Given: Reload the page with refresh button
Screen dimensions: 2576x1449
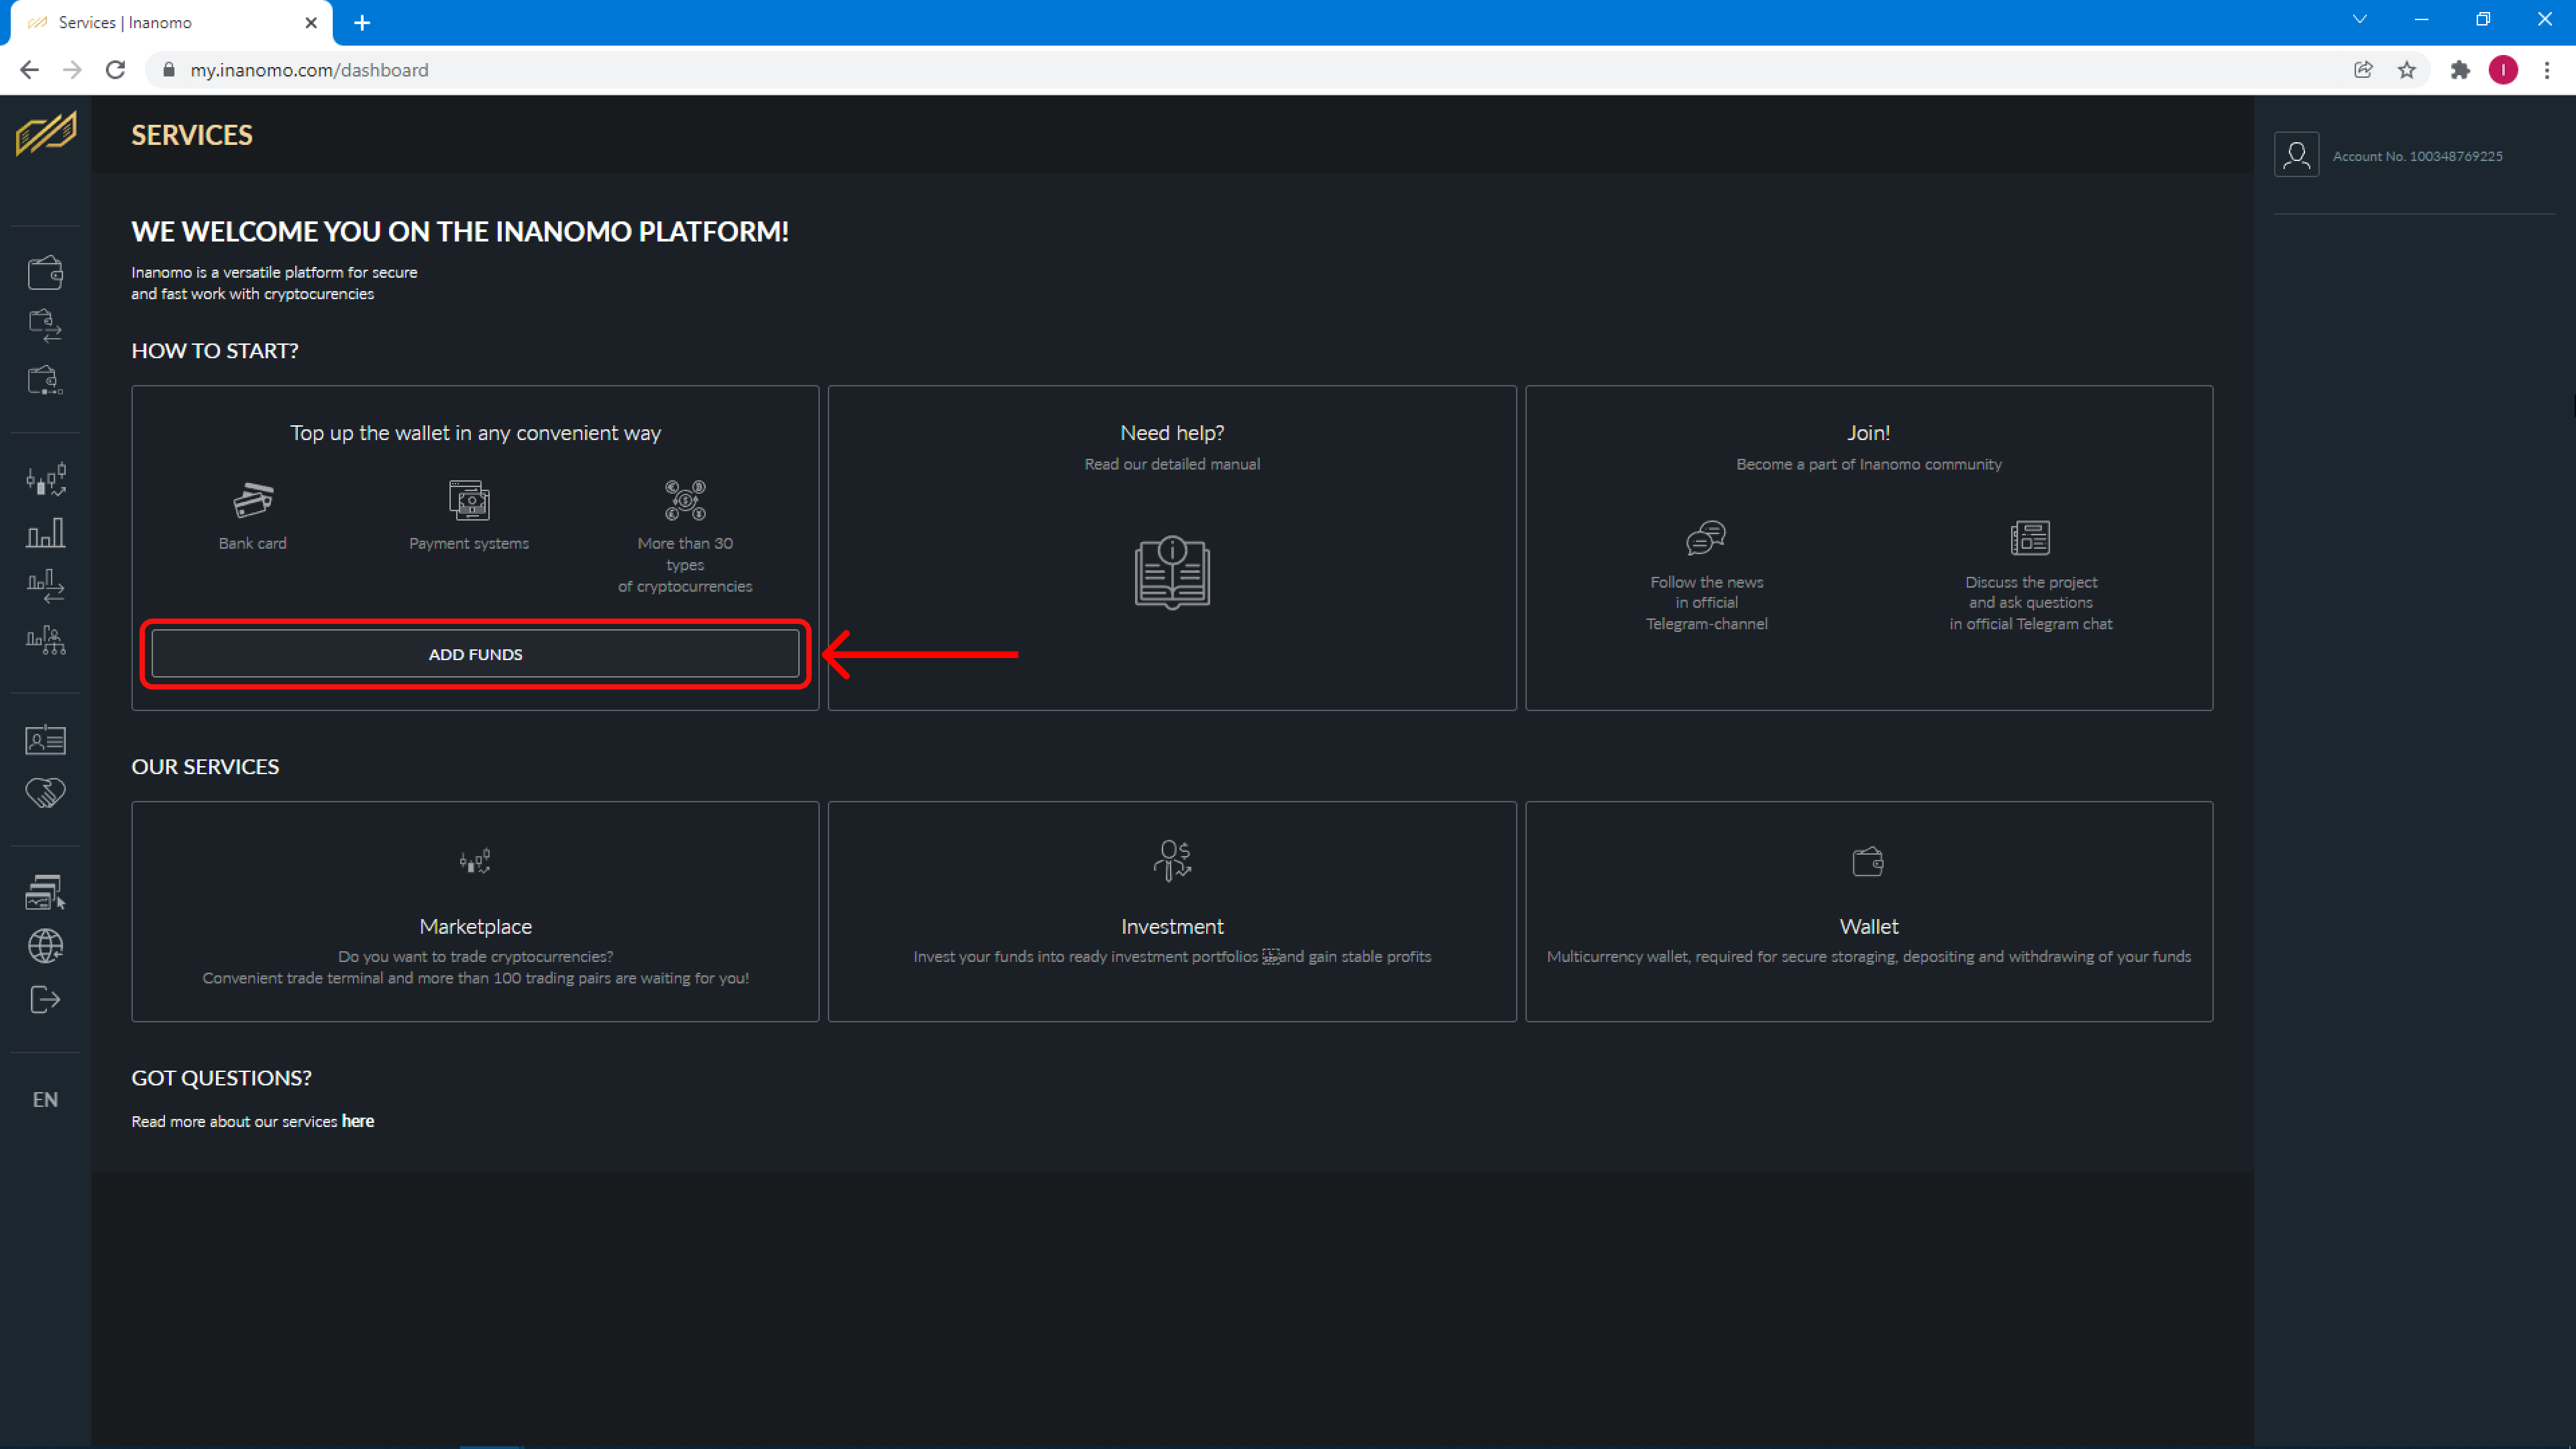Looking at the screenshot, I should point(116,70).
